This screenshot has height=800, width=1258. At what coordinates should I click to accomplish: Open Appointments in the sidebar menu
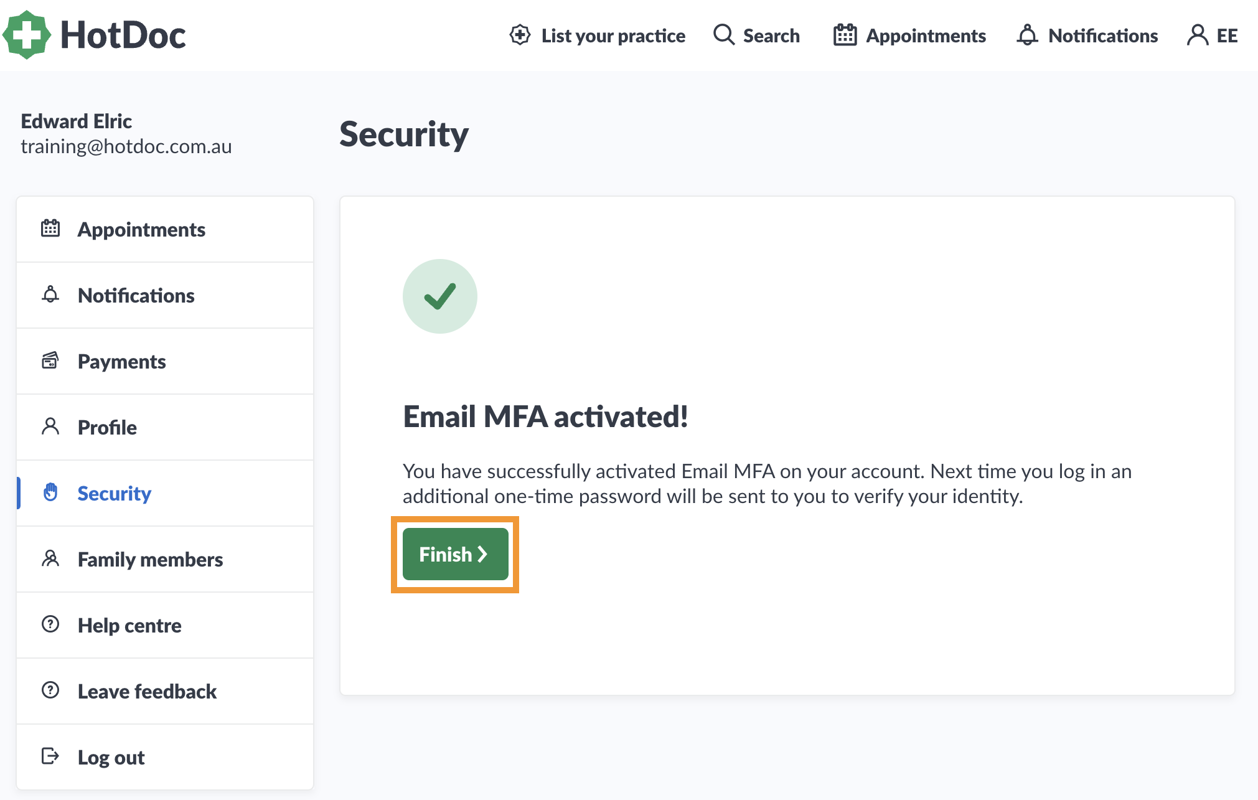click(x=165, y=230)
